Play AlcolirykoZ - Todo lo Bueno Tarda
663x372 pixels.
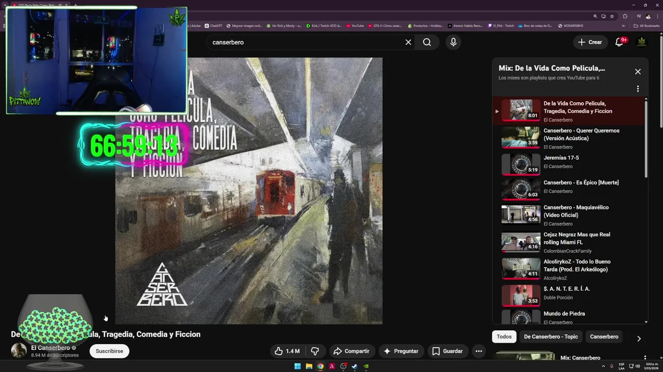[569, 269]
